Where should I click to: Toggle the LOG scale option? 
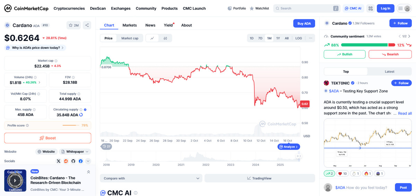[x=298, y=38]
